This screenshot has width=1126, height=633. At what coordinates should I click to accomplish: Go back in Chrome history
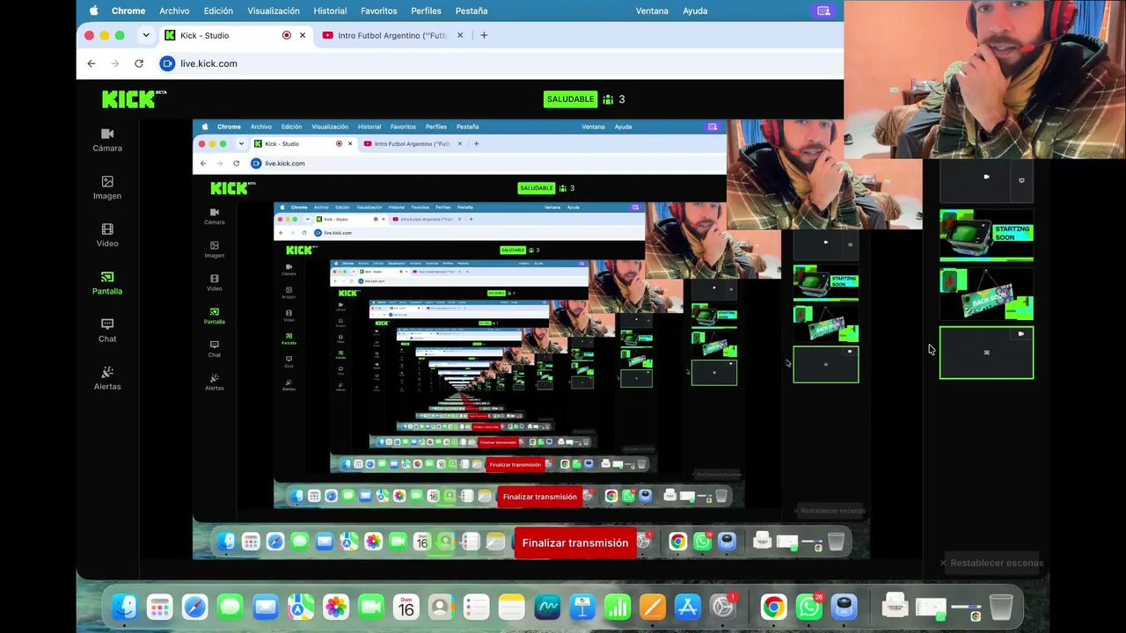(91, 63)
